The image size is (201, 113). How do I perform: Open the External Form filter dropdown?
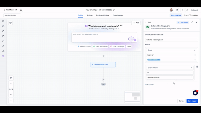point(170,68)
